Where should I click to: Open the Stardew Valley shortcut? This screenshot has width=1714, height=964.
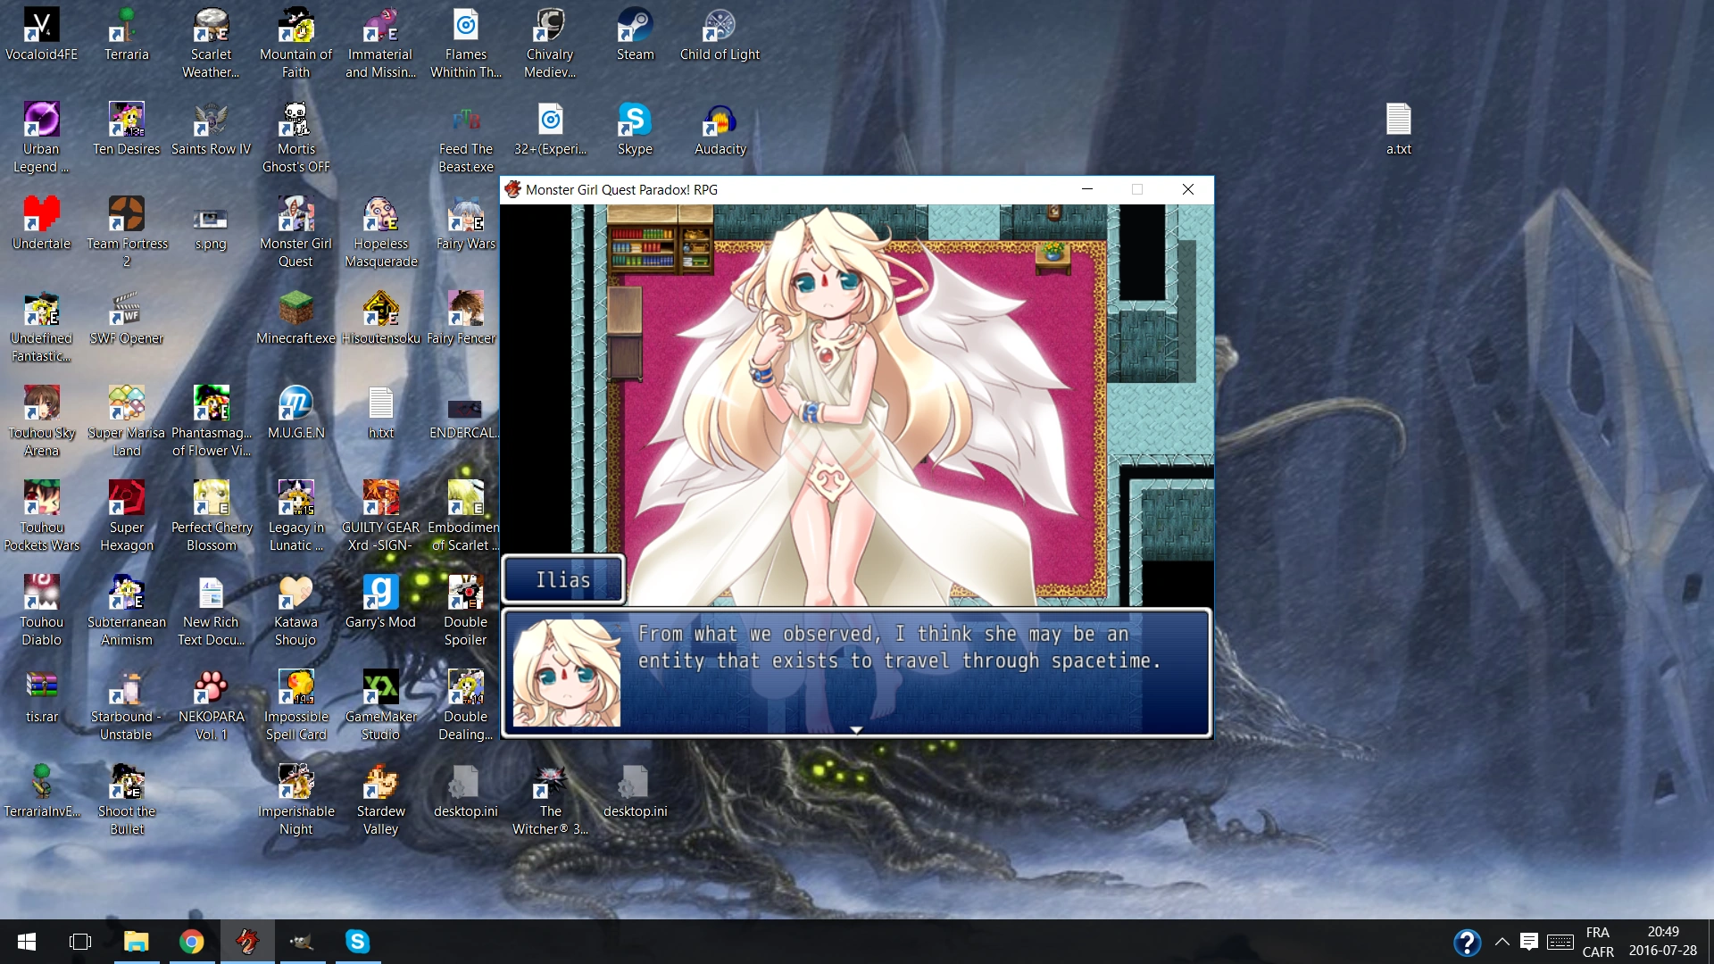tap(380, 782)
